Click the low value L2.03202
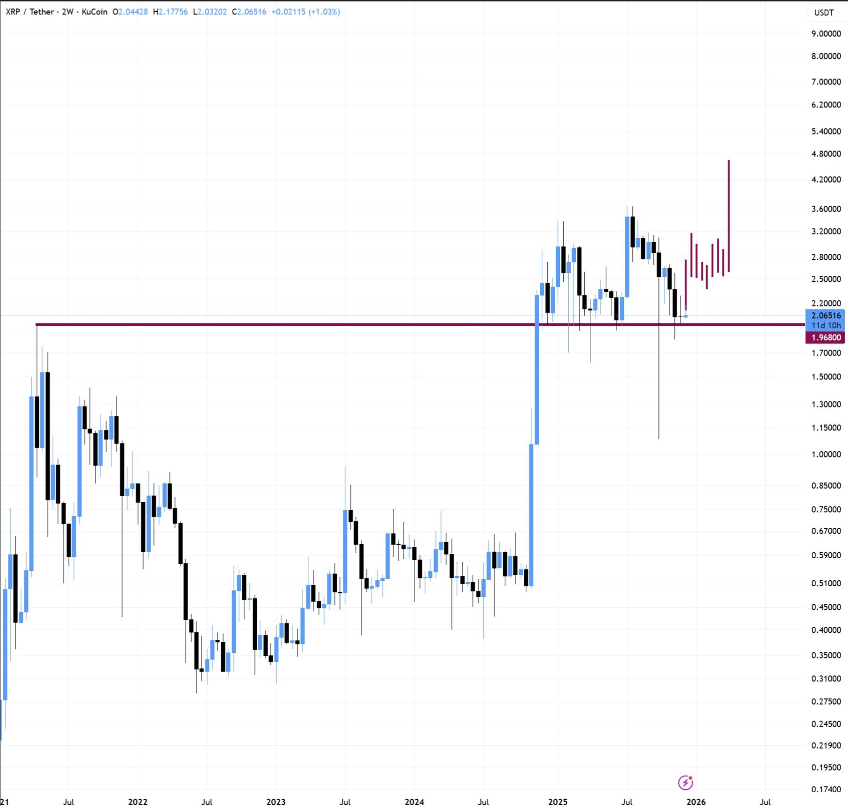The width and height of the screenshot is (848, 806). coord(209,12)
